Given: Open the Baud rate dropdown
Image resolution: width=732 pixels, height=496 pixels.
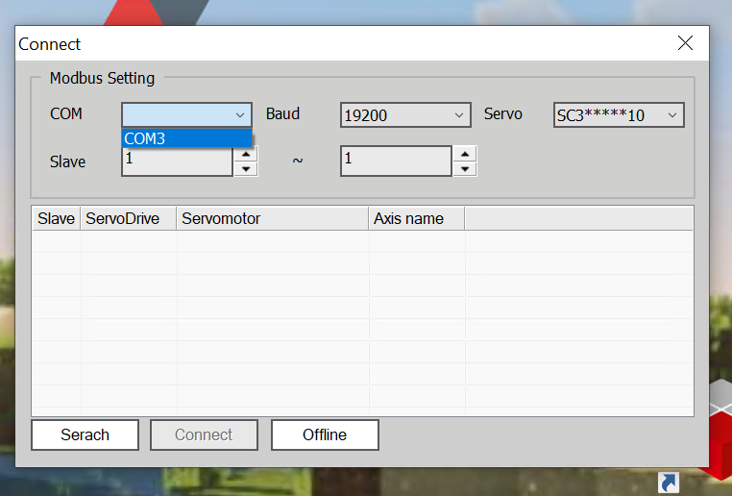Looking at the screenshot, I should click(458, 115).
